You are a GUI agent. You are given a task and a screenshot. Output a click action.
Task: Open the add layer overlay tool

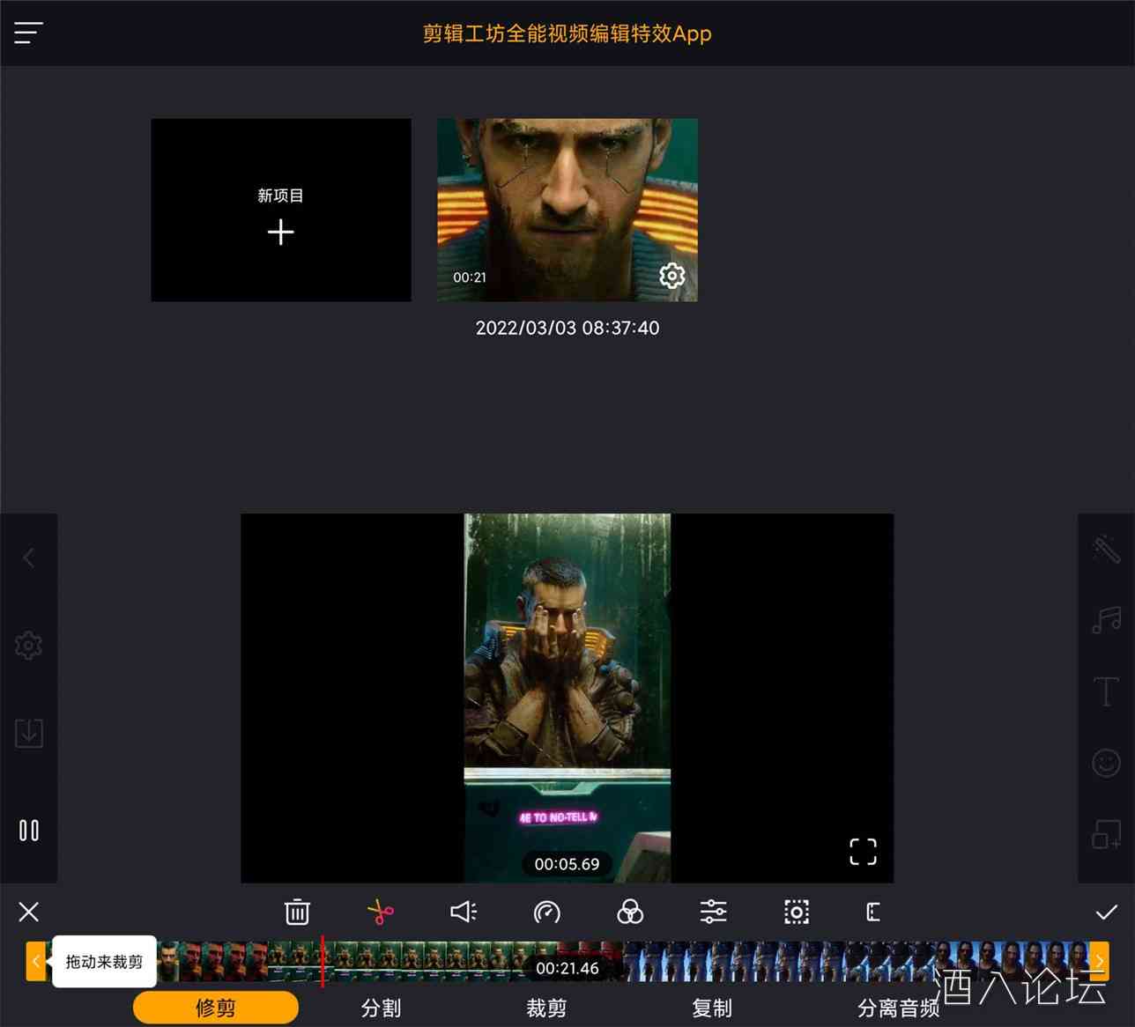tap(1107, 833)
